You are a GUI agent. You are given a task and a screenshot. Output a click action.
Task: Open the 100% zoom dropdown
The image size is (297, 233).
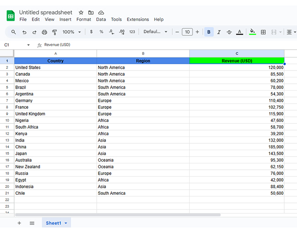(x=72, y=32)
